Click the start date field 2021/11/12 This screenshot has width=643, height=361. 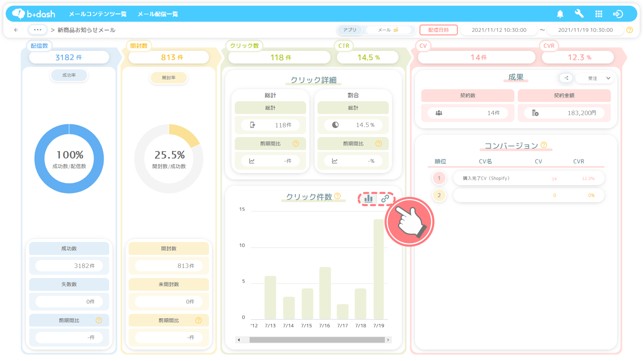pos(499,30)
